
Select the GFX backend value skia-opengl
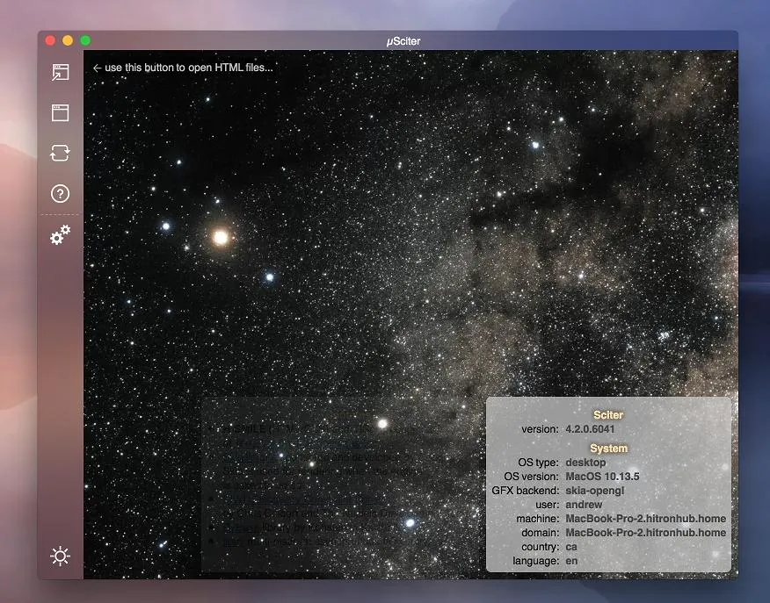(595, 491)
